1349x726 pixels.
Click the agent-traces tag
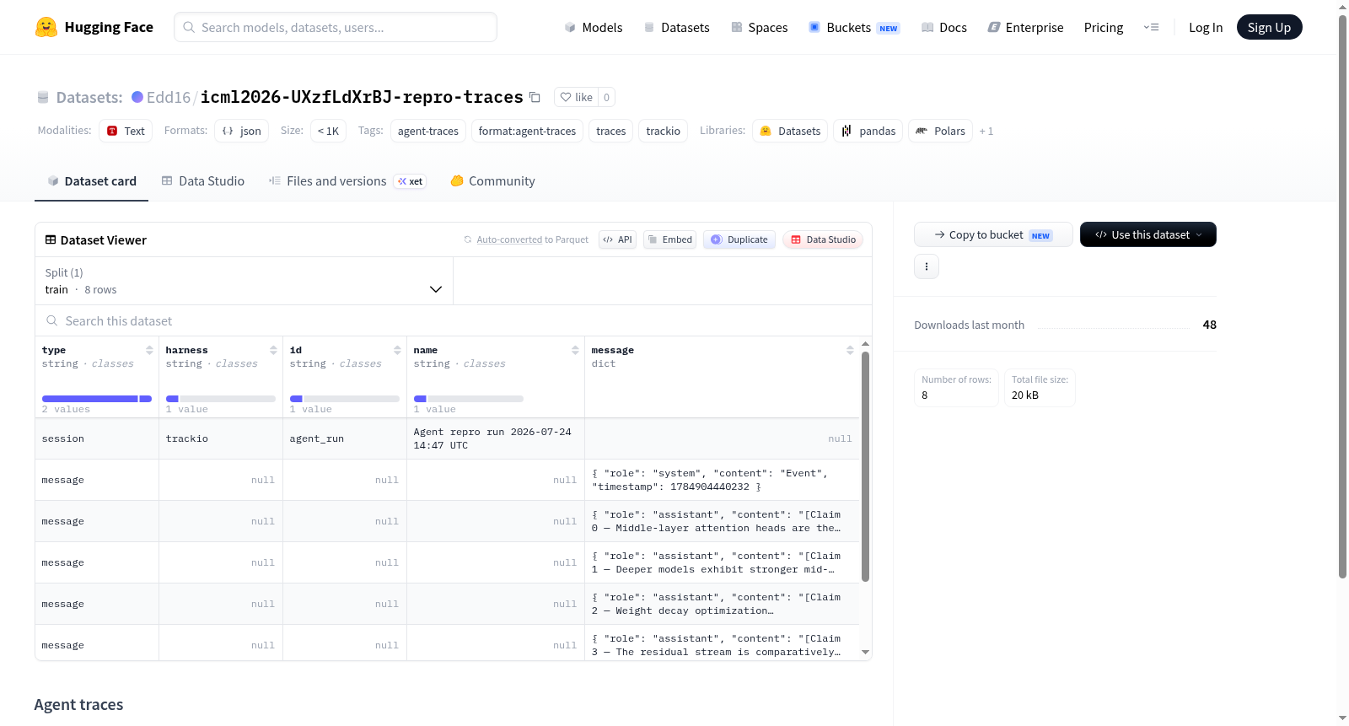tap(428, 131)
